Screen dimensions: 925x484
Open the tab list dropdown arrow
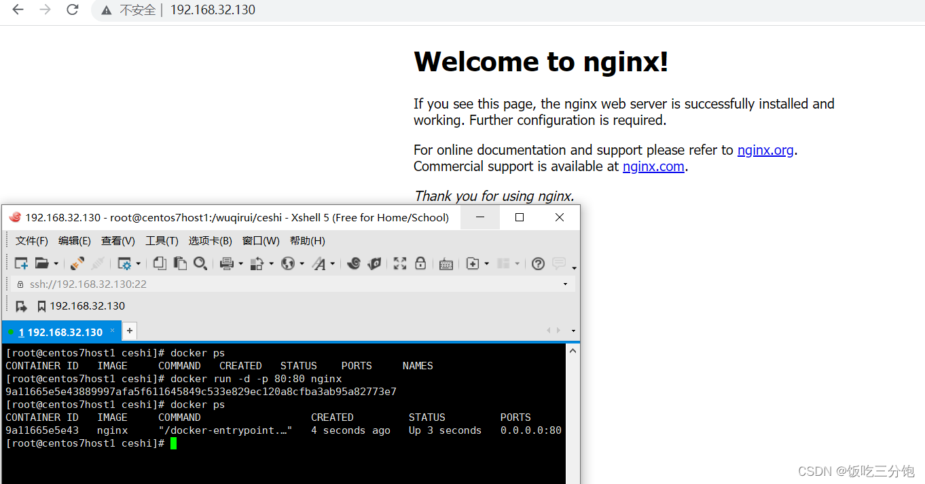(x=574, y=331)
